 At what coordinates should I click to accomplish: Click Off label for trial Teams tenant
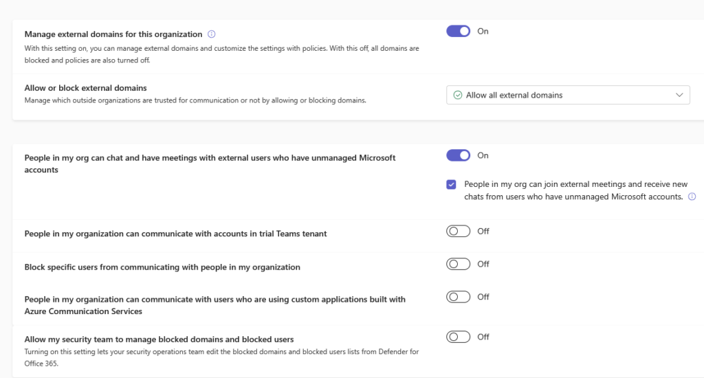(483, 231)
